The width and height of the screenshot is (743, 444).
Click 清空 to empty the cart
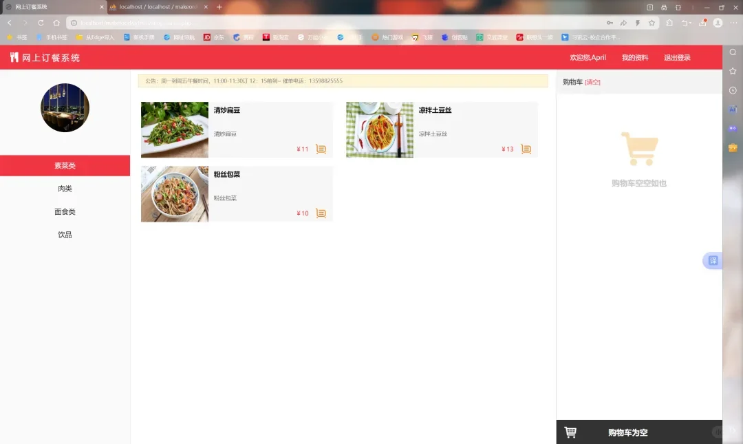(592, 81)
